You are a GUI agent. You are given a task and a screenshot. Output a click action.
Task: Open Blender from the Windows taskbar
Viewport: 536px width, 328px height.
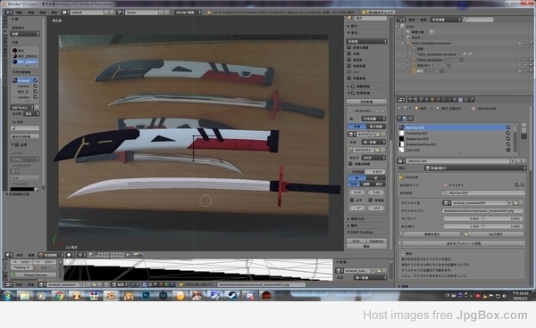click(x=111, y=295)
